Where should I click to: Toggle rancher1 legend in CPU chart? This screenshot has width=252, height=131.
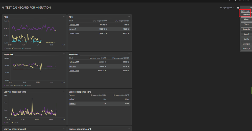click(7, 48)
